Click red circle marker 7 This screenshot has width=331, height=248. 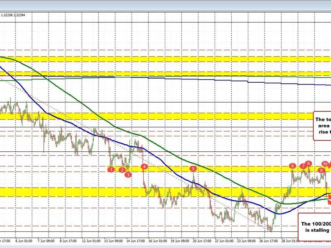click(303, 166)
